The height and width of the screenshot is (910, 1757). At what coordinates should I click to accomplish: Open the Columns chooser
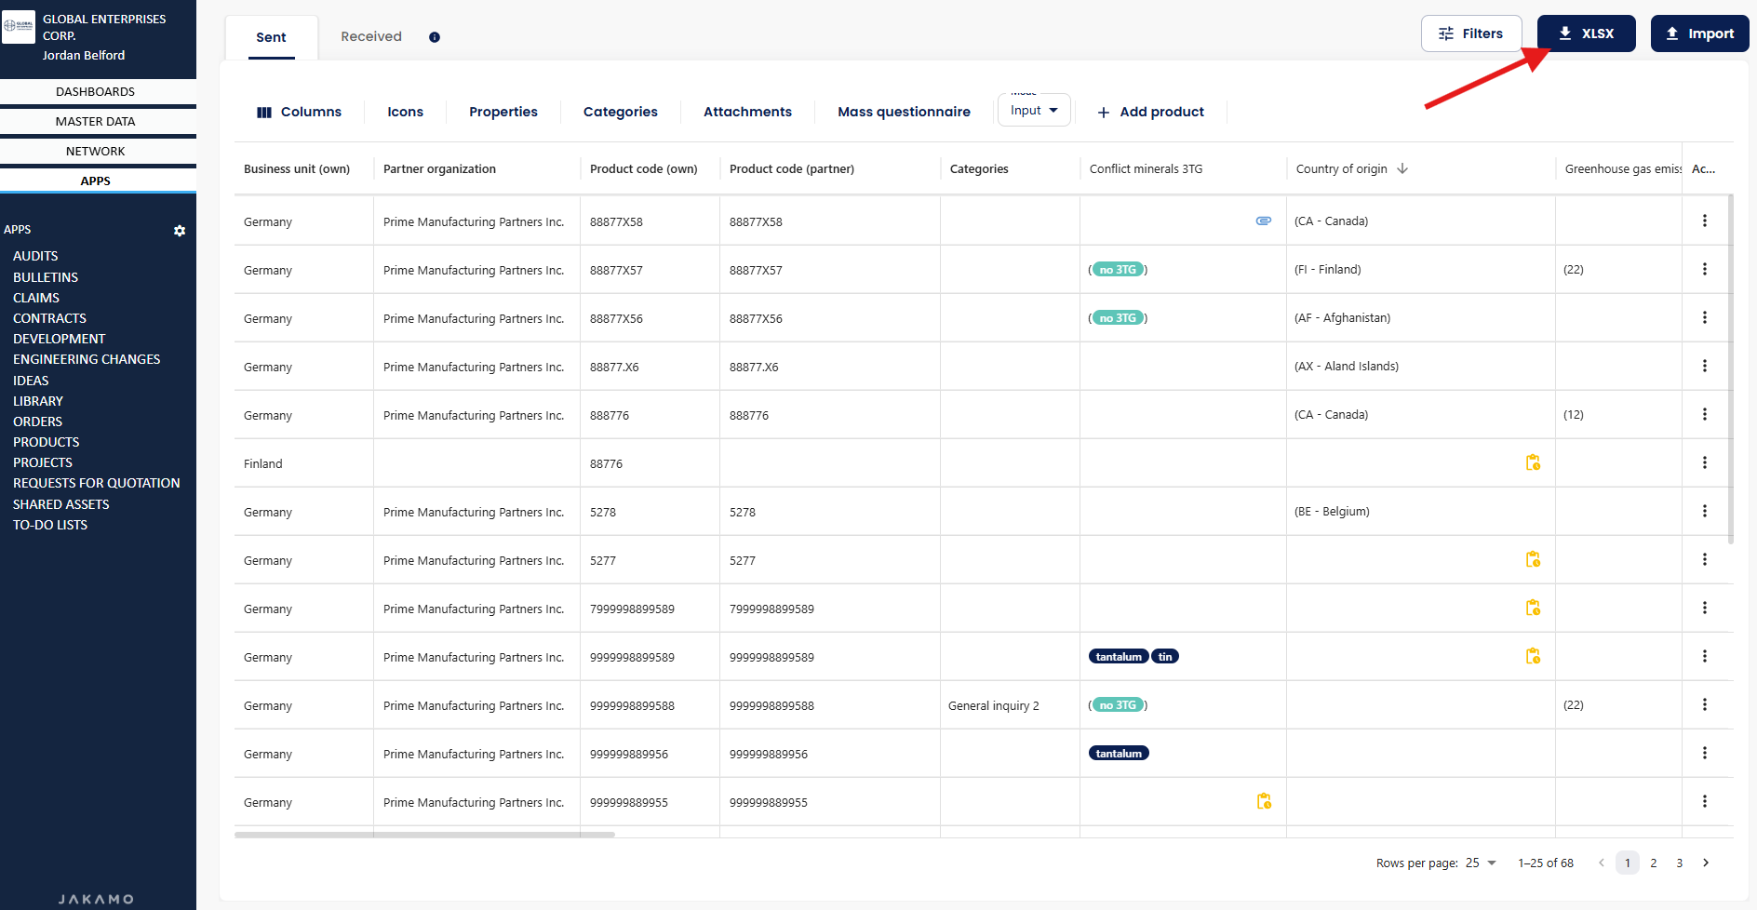[299, 112]
